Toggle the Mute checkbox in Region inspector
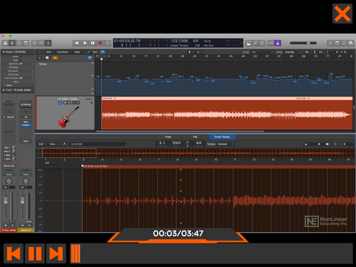 pyautogui.click(x=20, y=56)
